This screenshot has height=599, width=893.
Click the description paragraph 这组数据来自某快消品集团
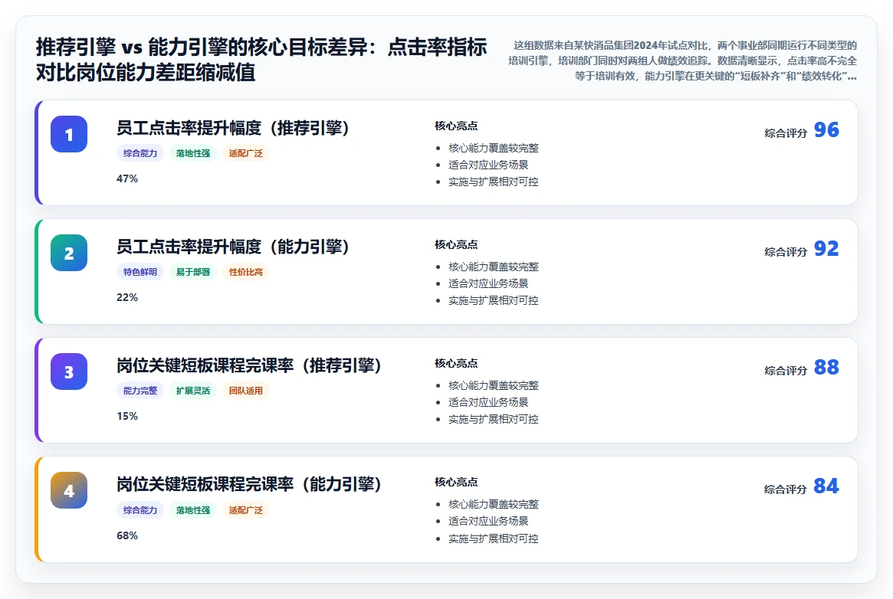(682, 61)
